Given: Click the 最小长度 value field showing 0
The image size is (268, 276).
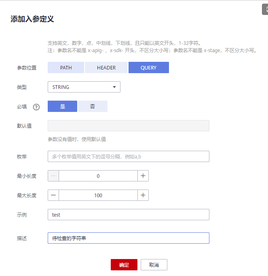Looking at the screenshot, I should coord(98,176).
